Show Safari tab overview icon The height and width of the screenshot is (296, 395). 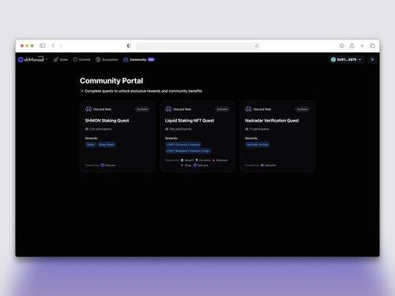372,46
